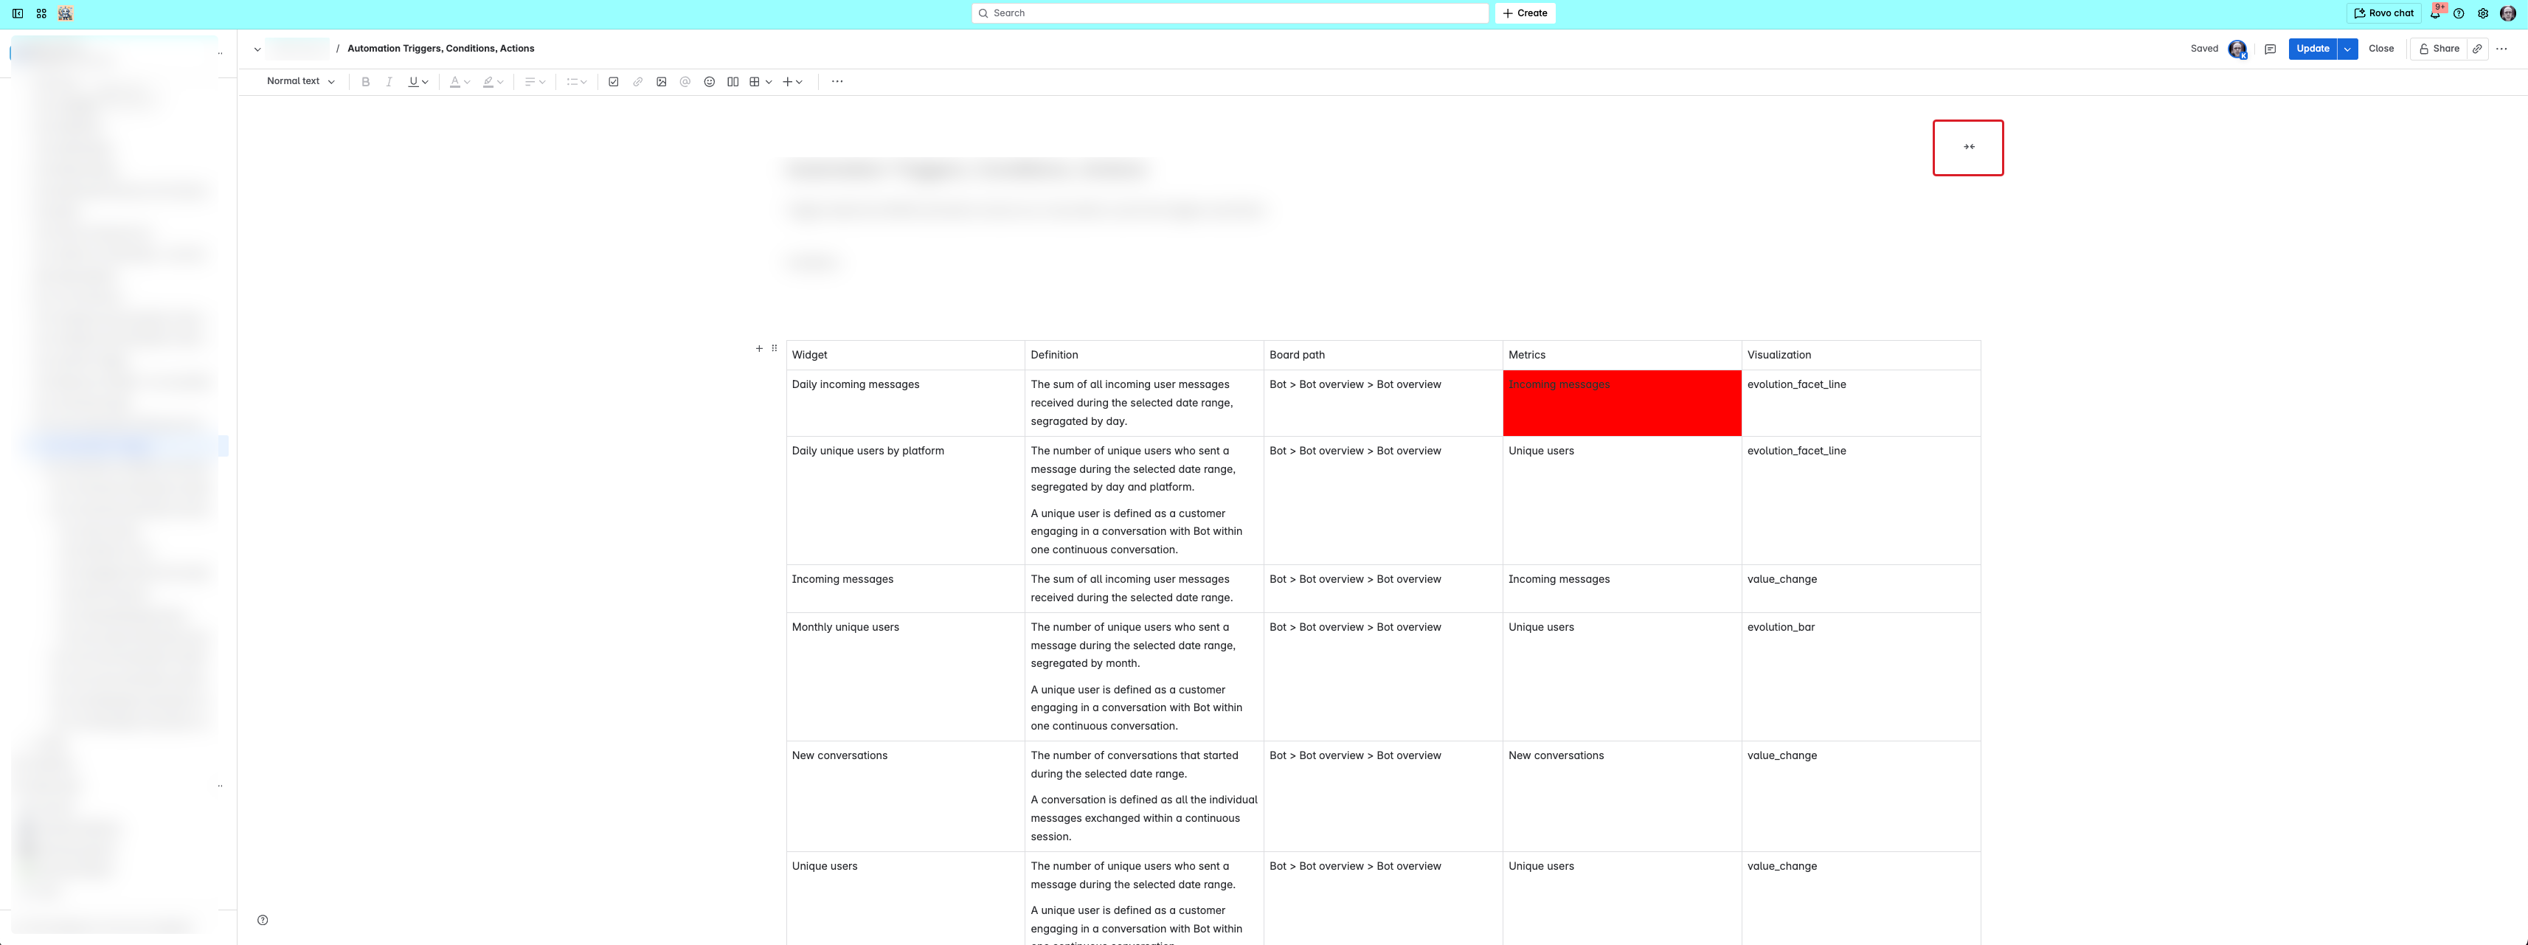Click the Update button to publish
Screen dimensions: 2528x945
pyautogui.click(x=2312, y=48)
